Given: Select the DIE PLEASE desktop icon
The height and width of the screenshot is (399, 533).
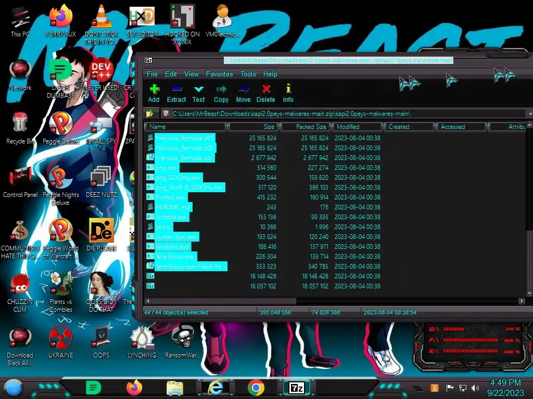Looking at the screenshot, I should (x=101, y=235).
